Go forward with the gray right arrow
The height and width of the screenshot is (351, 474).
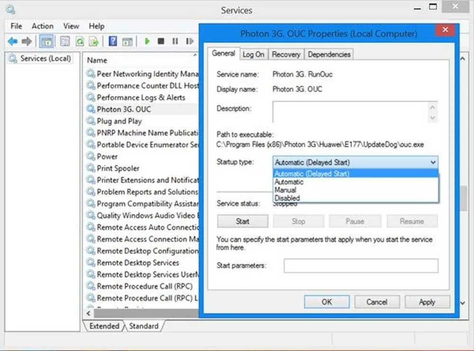(27, 41)
